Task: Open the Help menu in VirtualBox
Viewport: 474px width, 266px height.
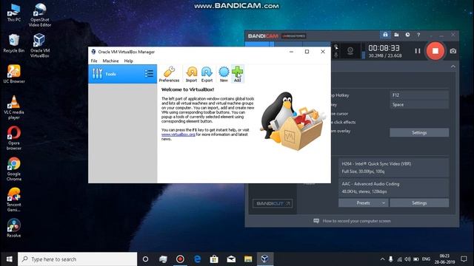Action: coord(128,61)
